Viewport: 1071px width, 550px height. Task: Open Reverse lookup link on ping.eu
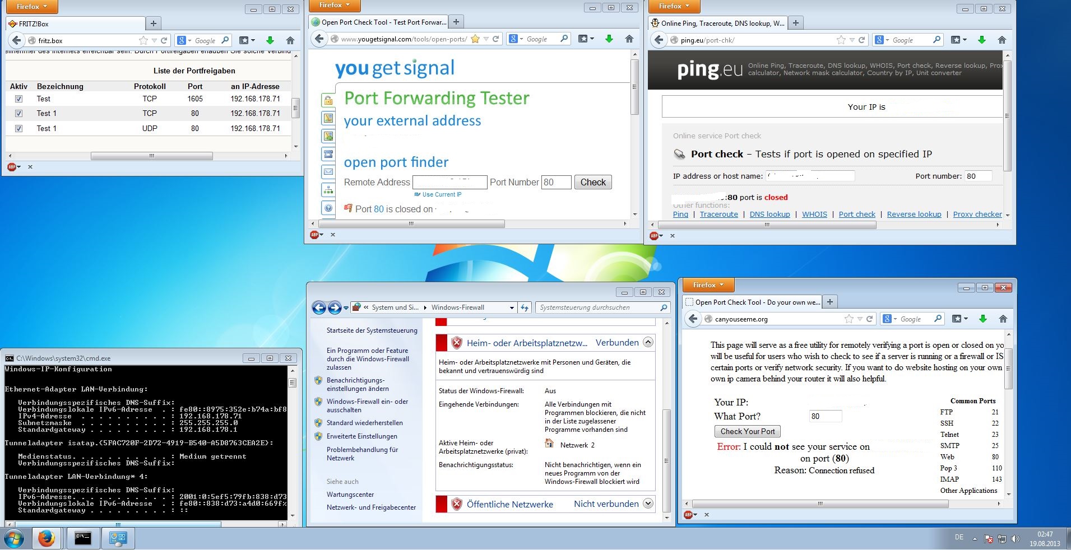(914, 215)
